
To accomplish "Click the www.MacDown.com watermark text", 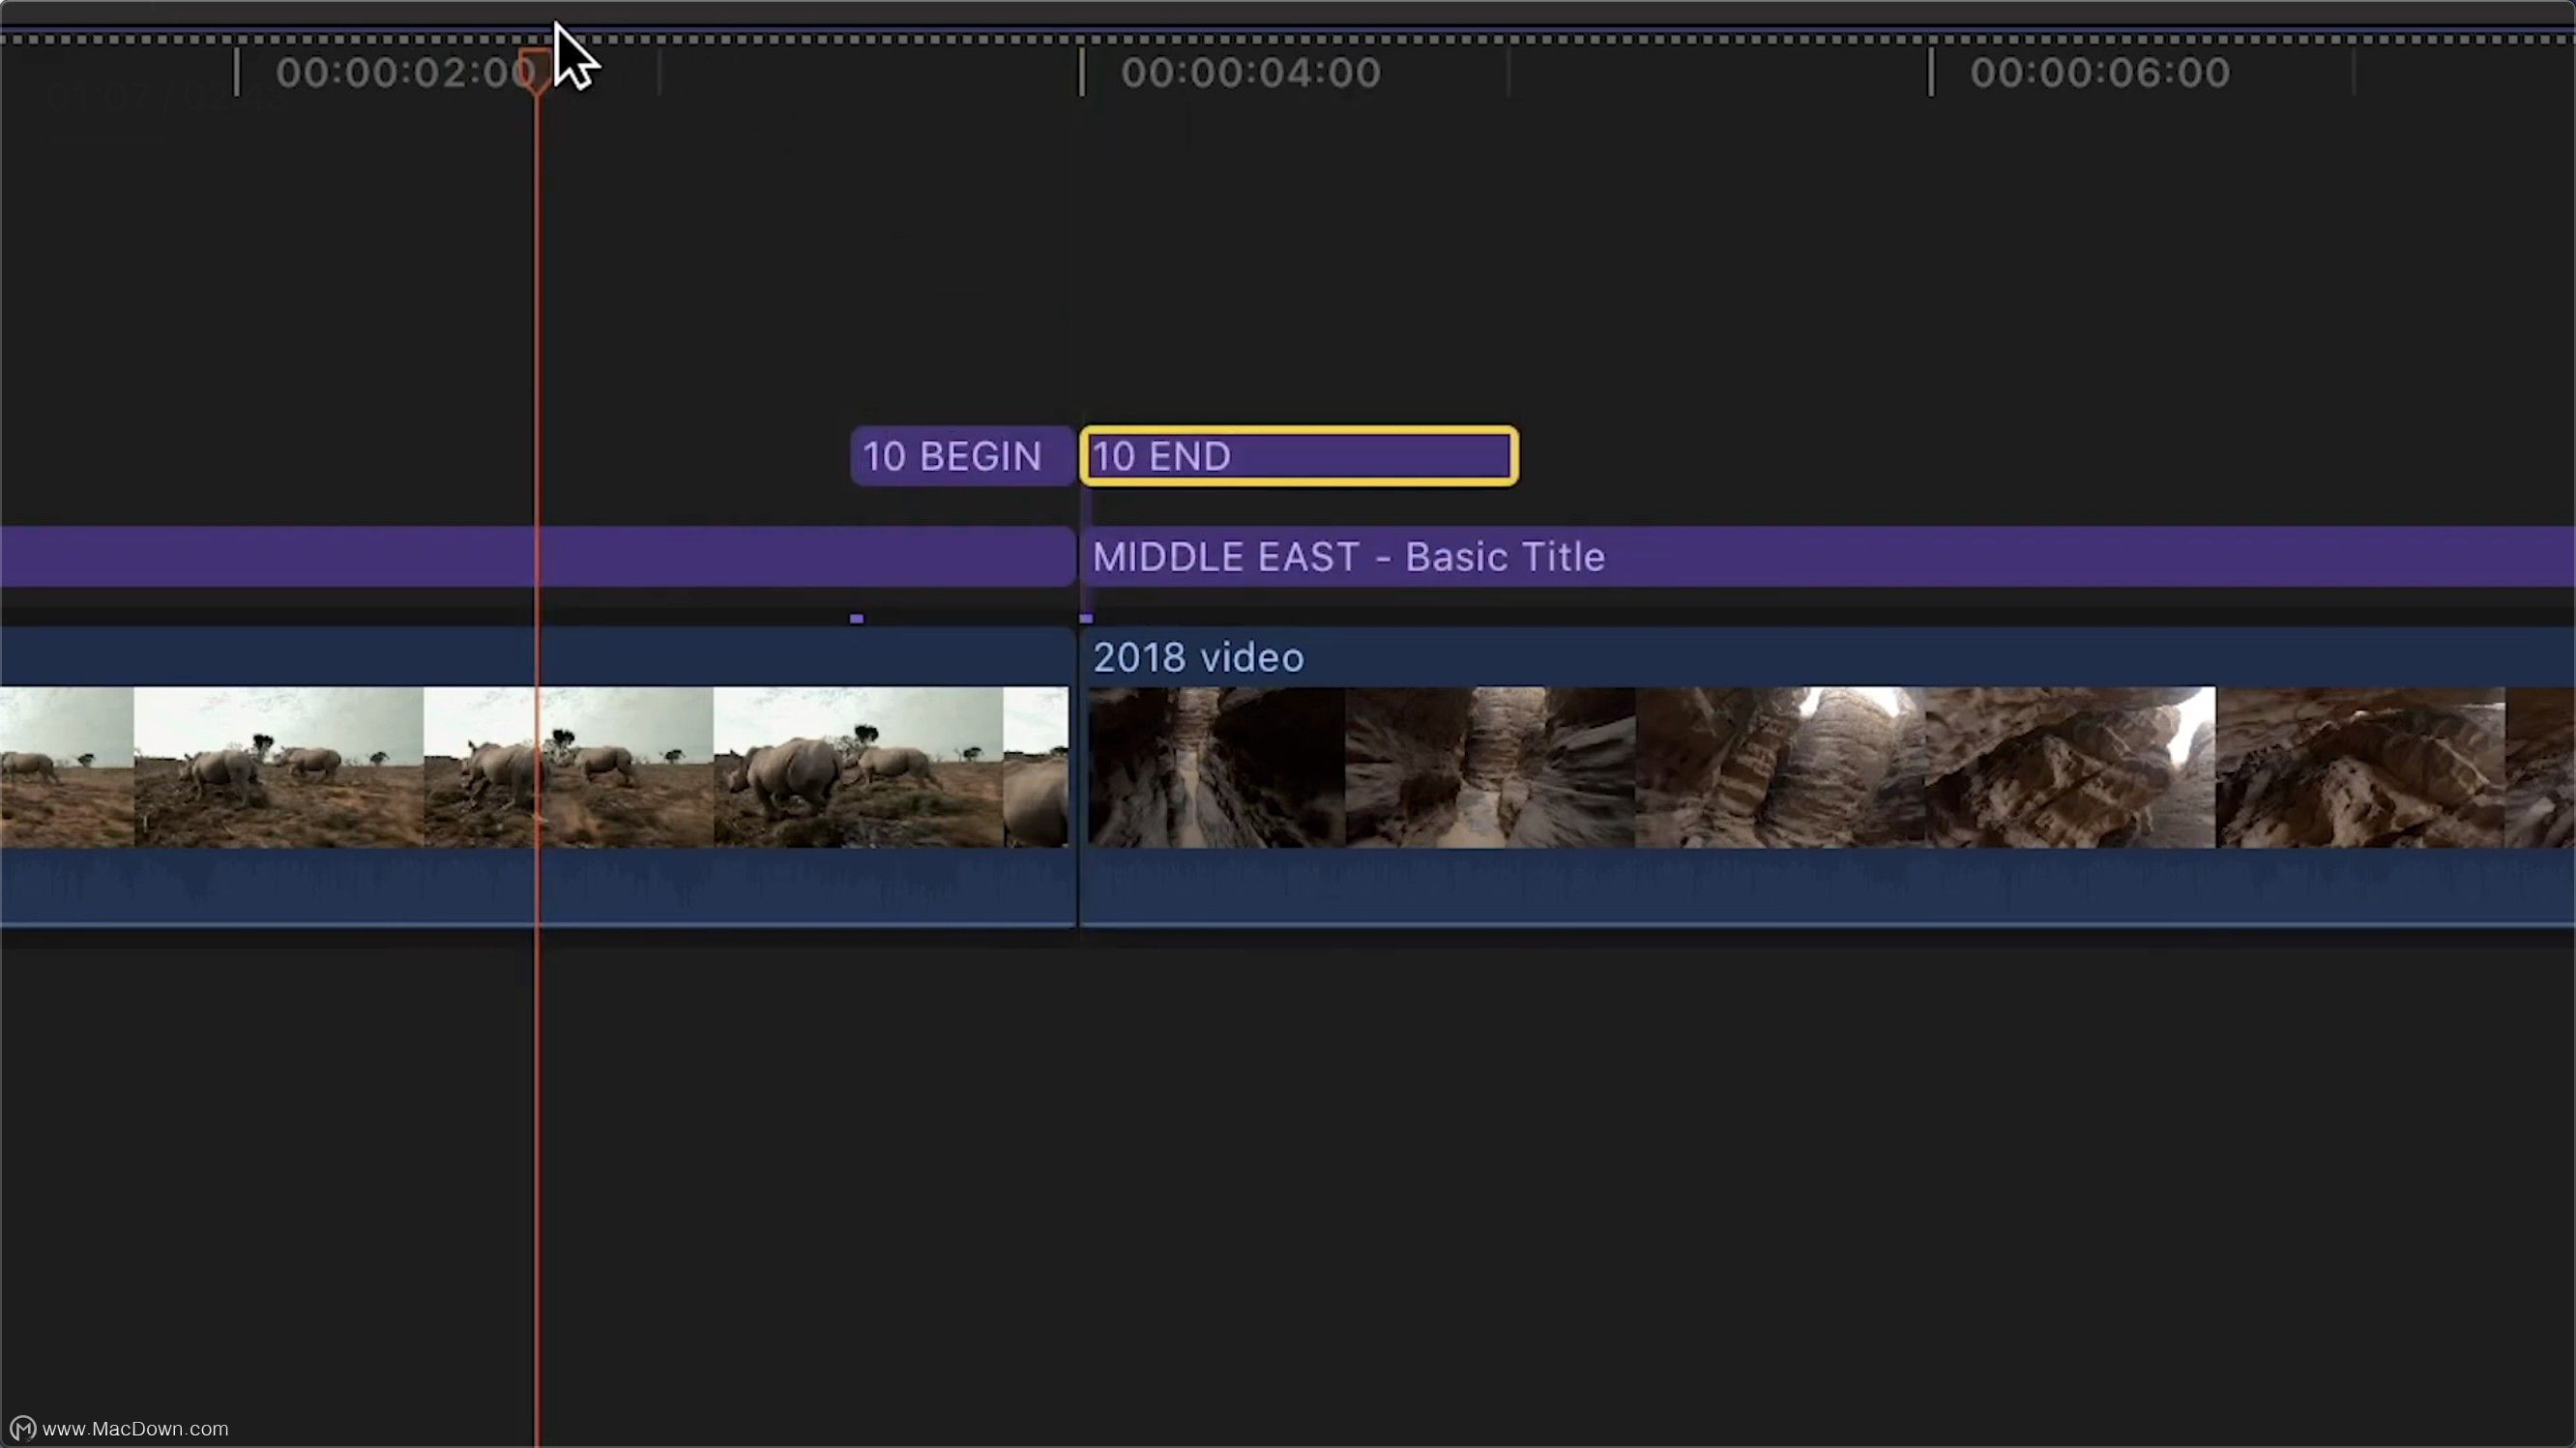I will (135, 1429).
